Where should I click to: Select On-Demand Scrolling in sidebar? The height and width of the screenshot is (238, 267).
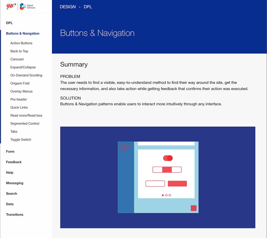coord(26,75)
